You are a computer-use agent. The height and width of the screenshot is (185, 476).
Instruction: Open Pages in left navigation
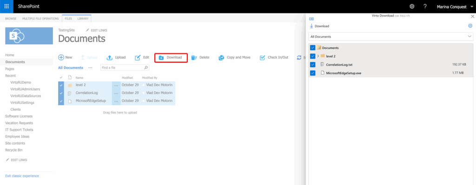tap(10, 69)
